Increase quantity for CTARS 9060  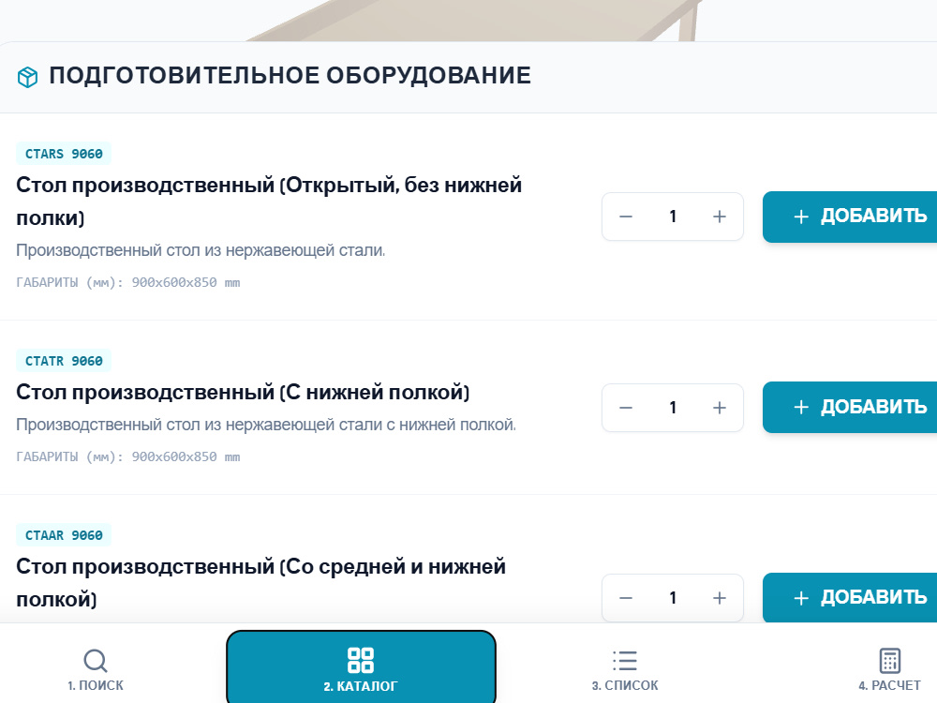pyautogui.click(x=720, y=217)
